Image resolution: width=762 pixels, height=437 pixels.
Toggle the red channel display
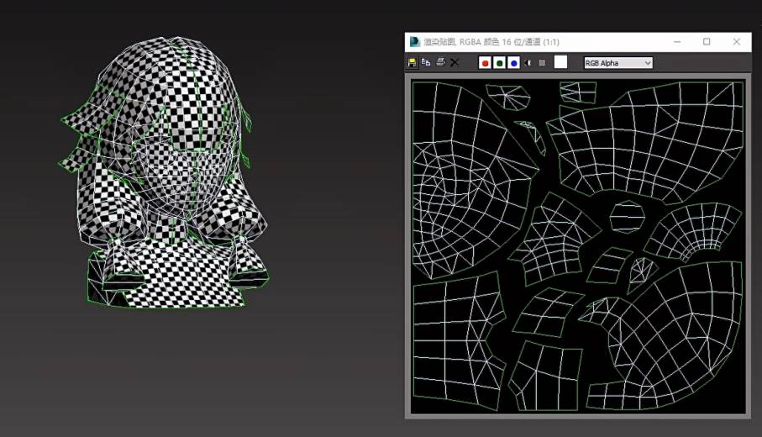click(485, 62)
